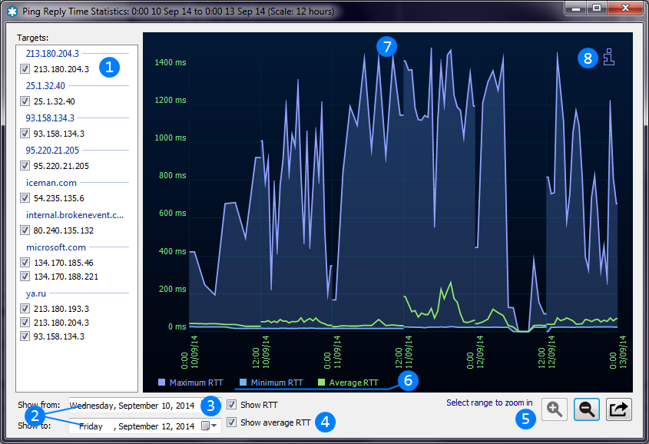
Task: Disable the Show average RTT checkbox
Action: [232, 422]
